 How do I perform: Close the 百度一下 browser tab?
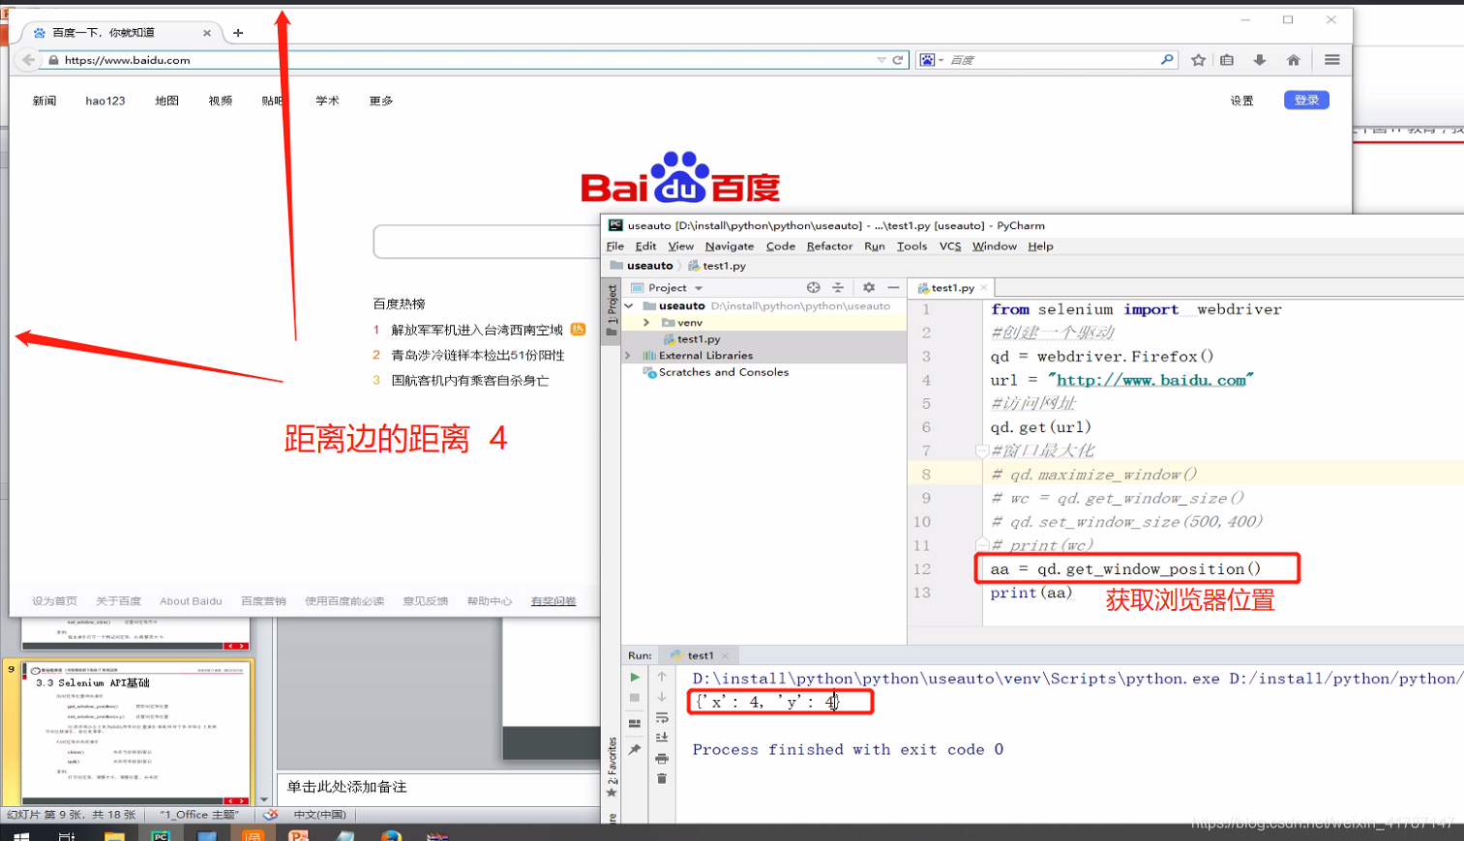pos(207,33)
